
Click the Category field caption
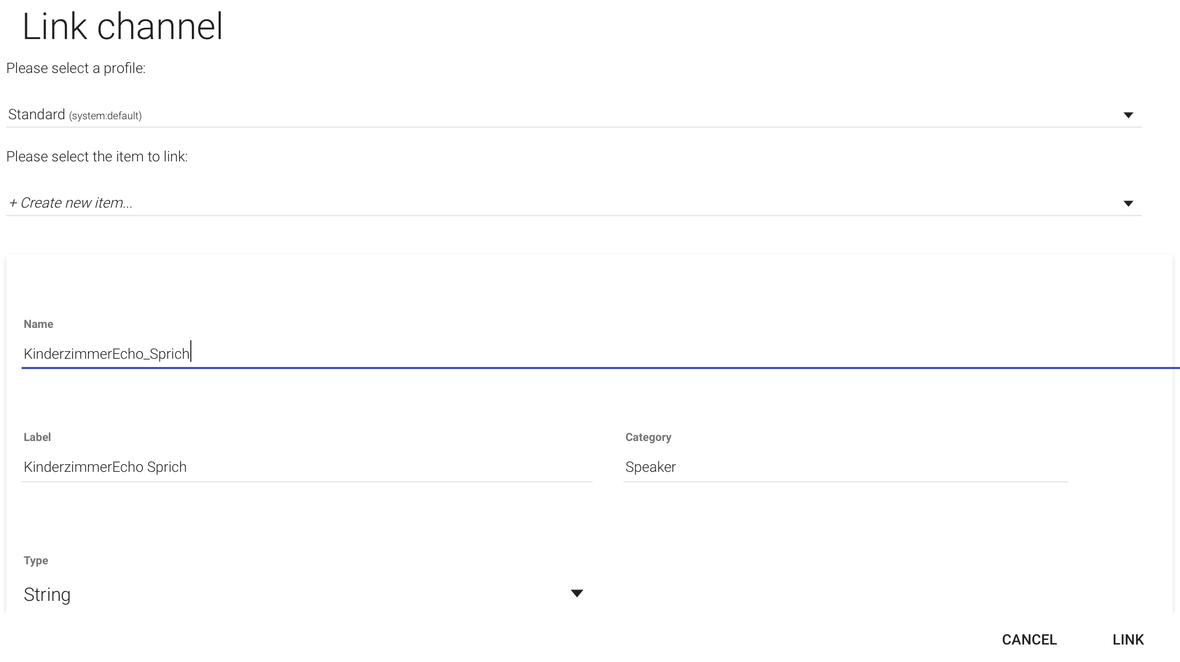(x=648, y=437)
